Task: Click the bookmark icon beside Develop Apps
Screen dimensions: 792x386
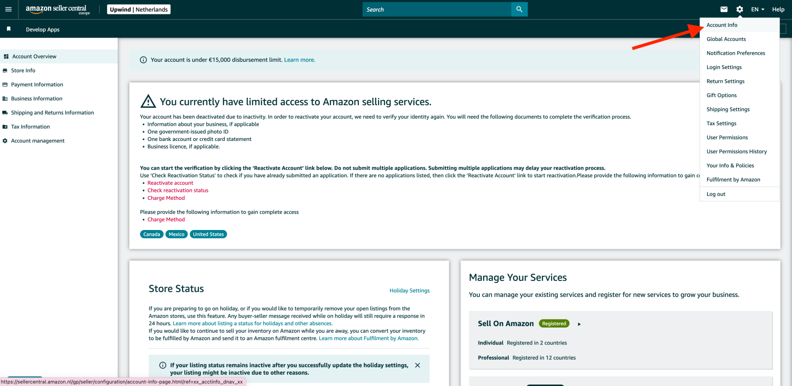Action: pos(8,29)
